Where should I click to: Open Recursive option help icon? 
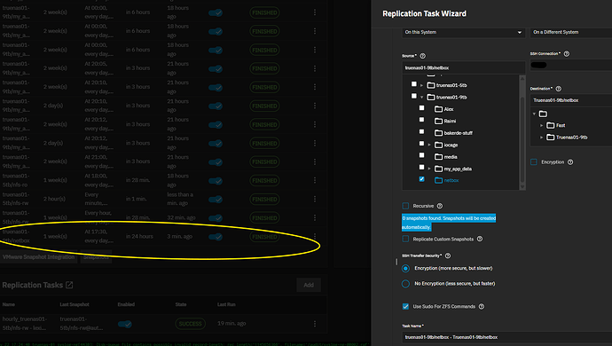pyautogui.click(x=440, y=206)
